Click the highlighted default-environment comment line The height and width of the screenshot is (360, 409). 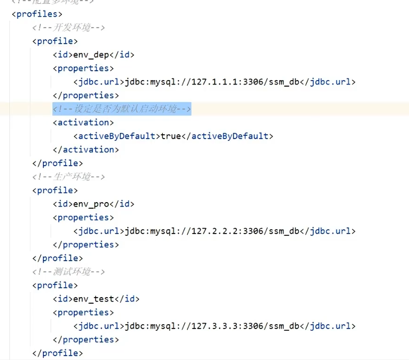(x=122, y=109)
